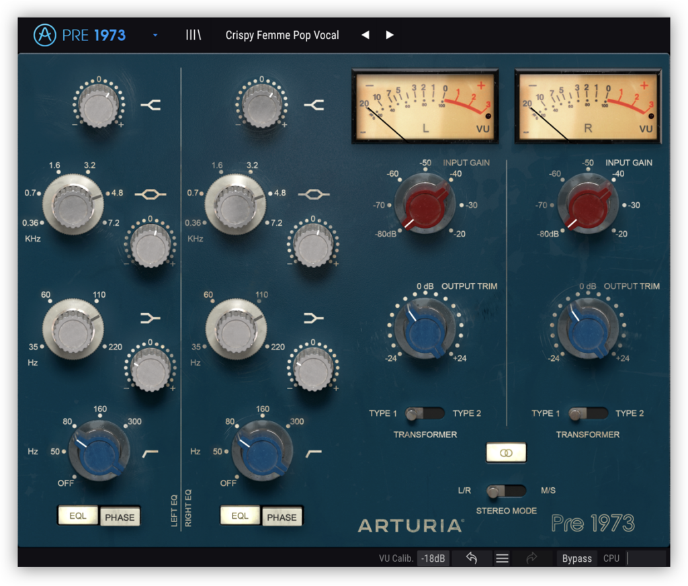Click Bypass in the bottom bar
The height and width of the screenshot is (586, 688).
click(576, 558)
